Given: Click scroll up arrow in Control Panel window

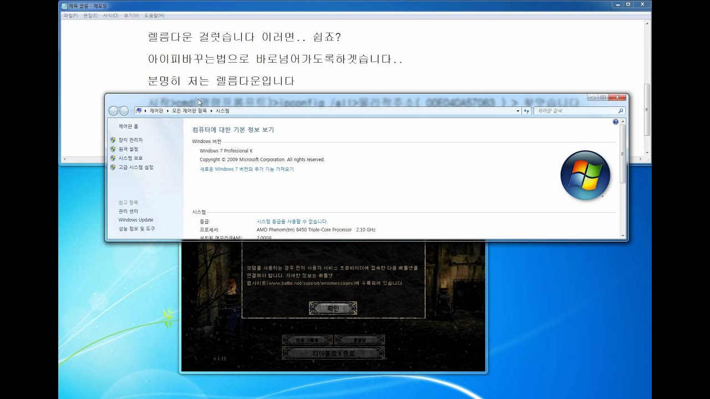Looking at the screenshot, I should pos(623,121).
